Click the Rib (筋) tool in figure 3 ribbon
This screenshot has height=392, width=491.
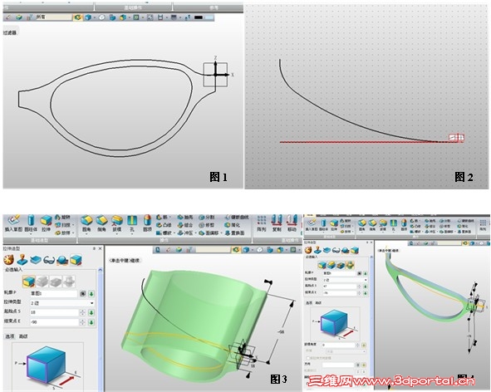coord(162,217)
